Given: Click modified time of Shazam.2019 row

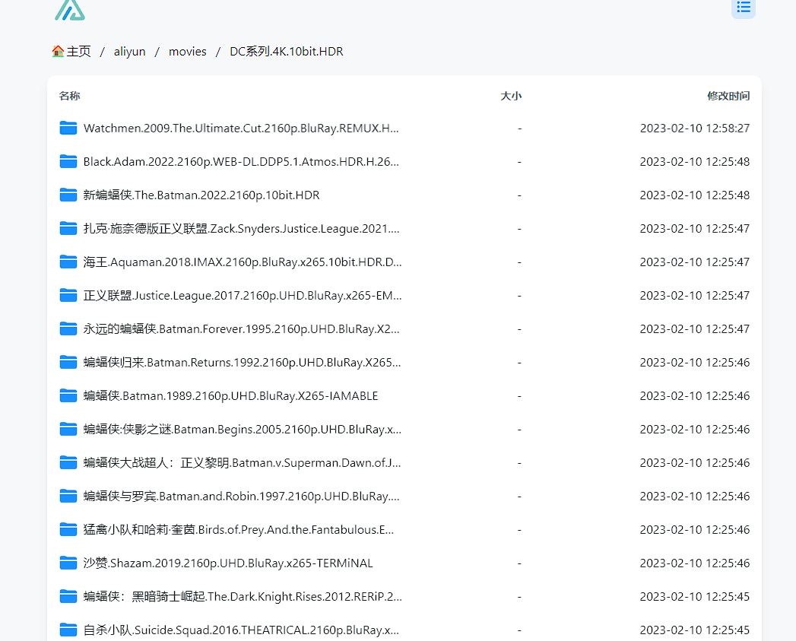Looking at the screenshot, I should pos(694,563).
